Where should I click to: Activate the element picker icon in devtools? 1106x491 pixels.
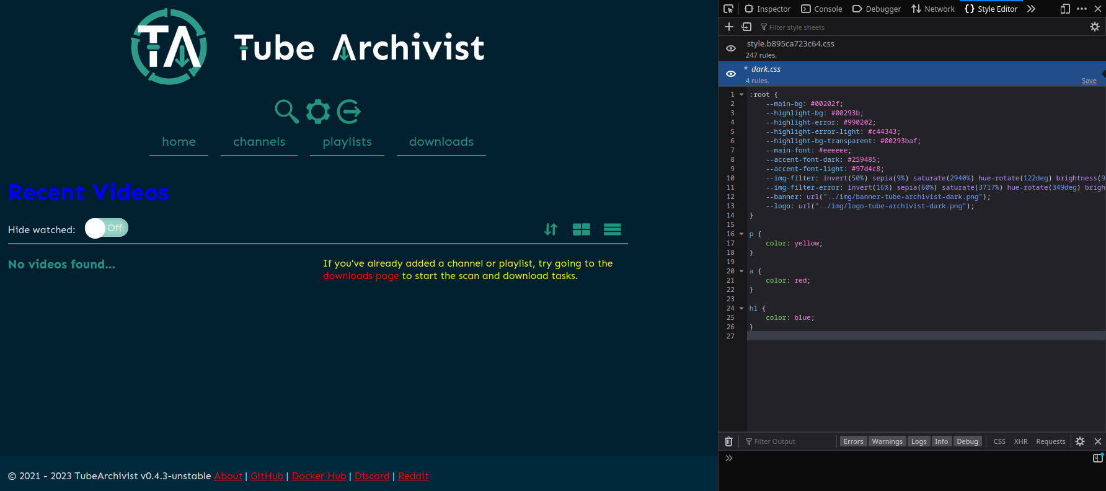tap(728, 9)
